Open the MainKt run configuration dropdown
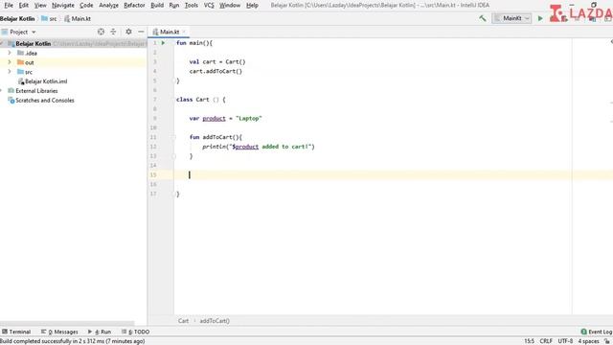 (x=511, y=18)
